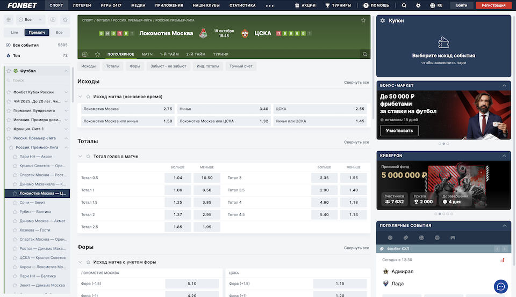
Task: Select second dot of bonus banner carousel
Action: 443,144
